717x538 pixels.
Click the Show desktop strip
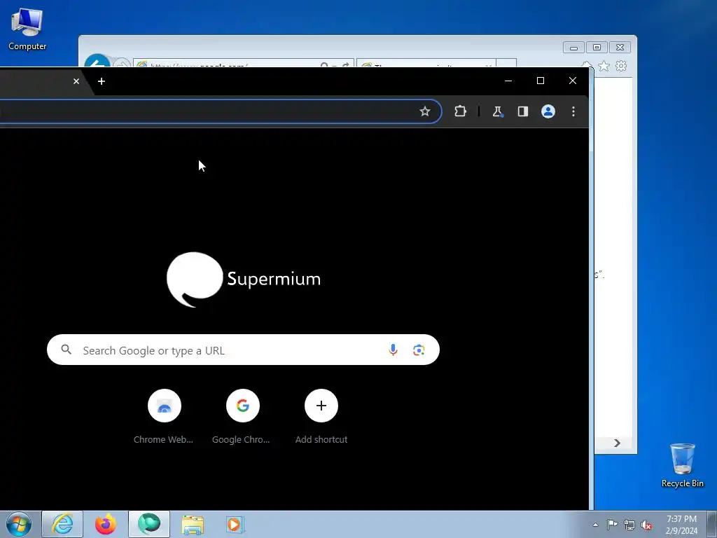pos(712,524)
